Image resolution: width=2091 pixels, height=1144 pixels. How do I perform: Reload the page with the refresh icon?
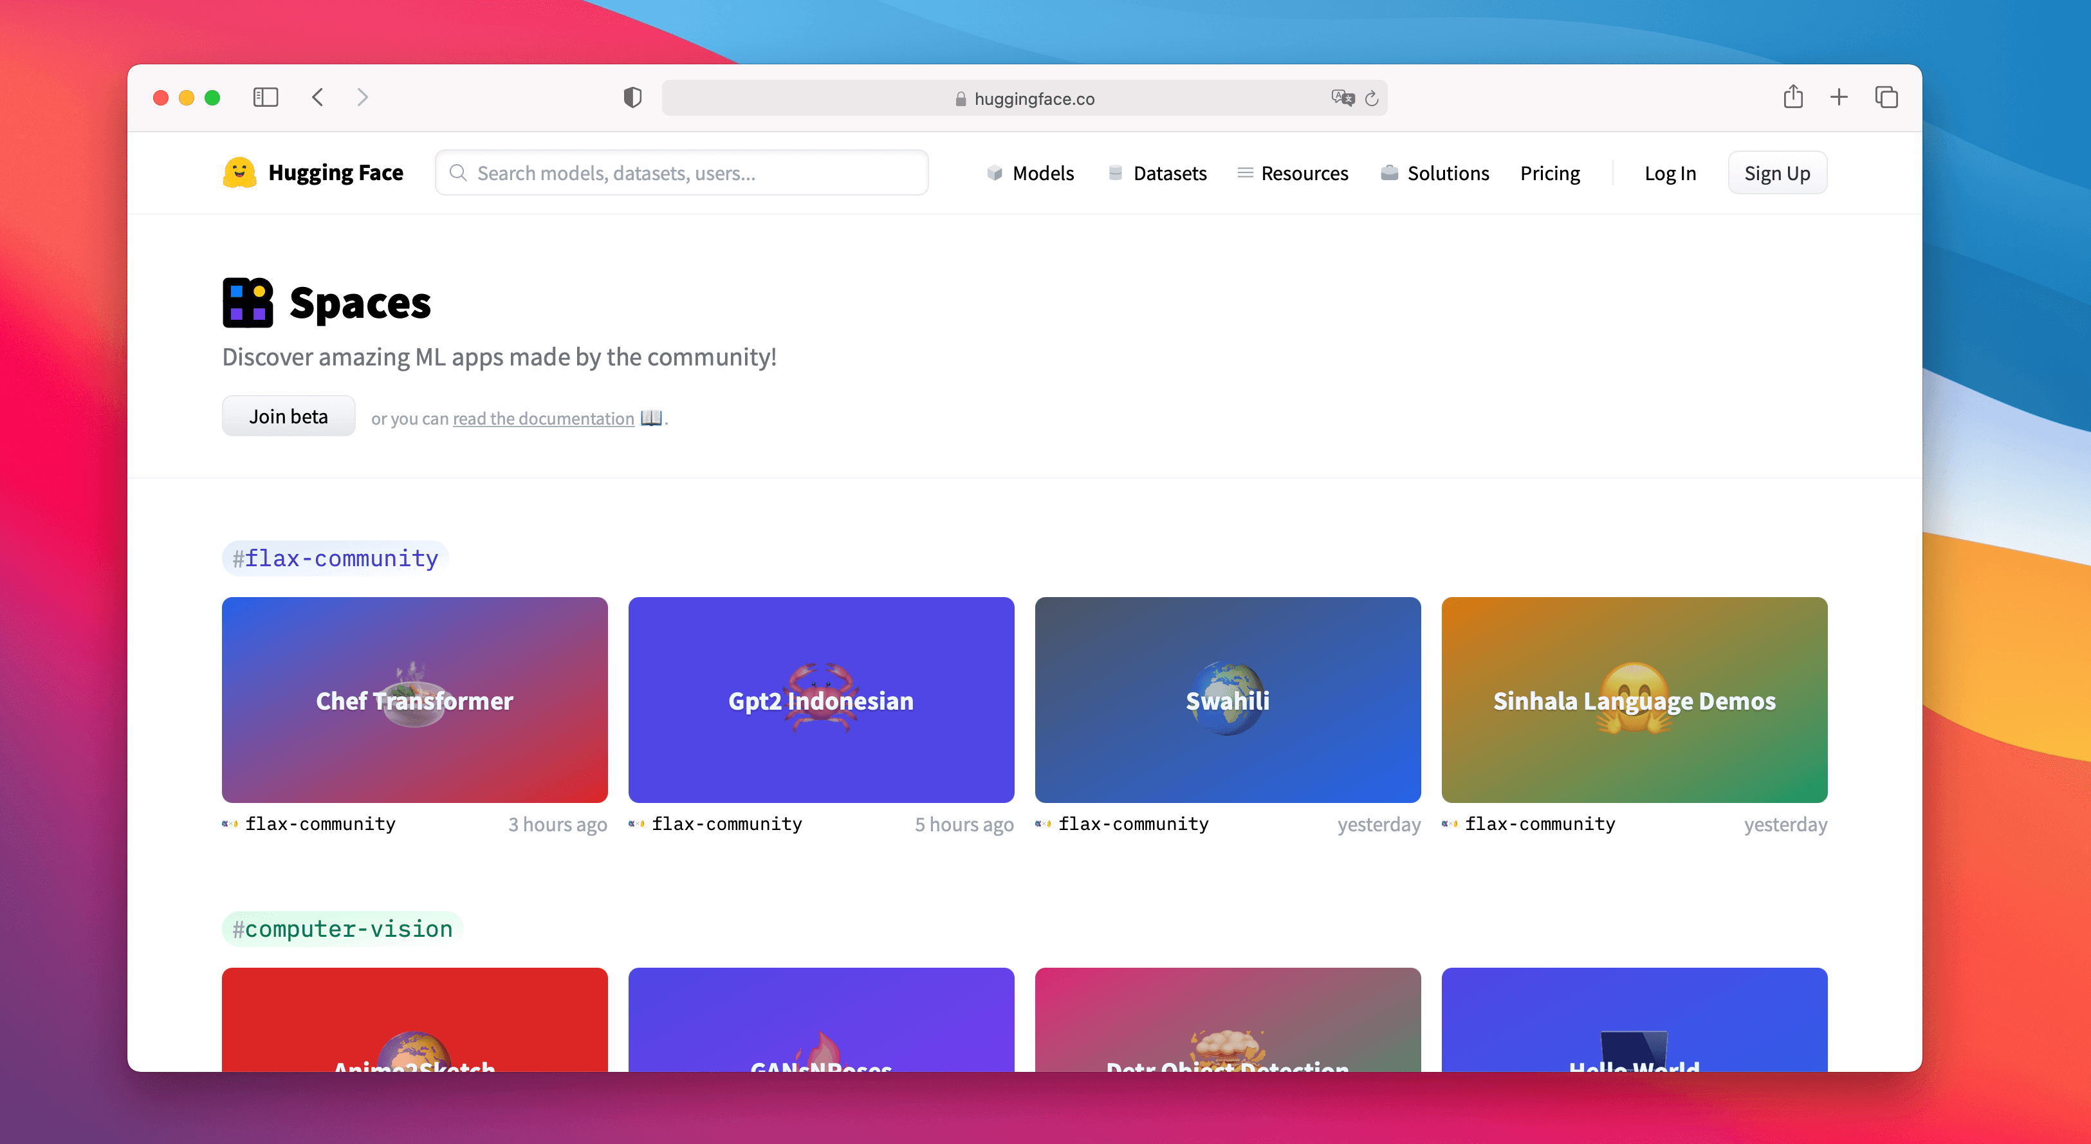tap(1372, 98)
